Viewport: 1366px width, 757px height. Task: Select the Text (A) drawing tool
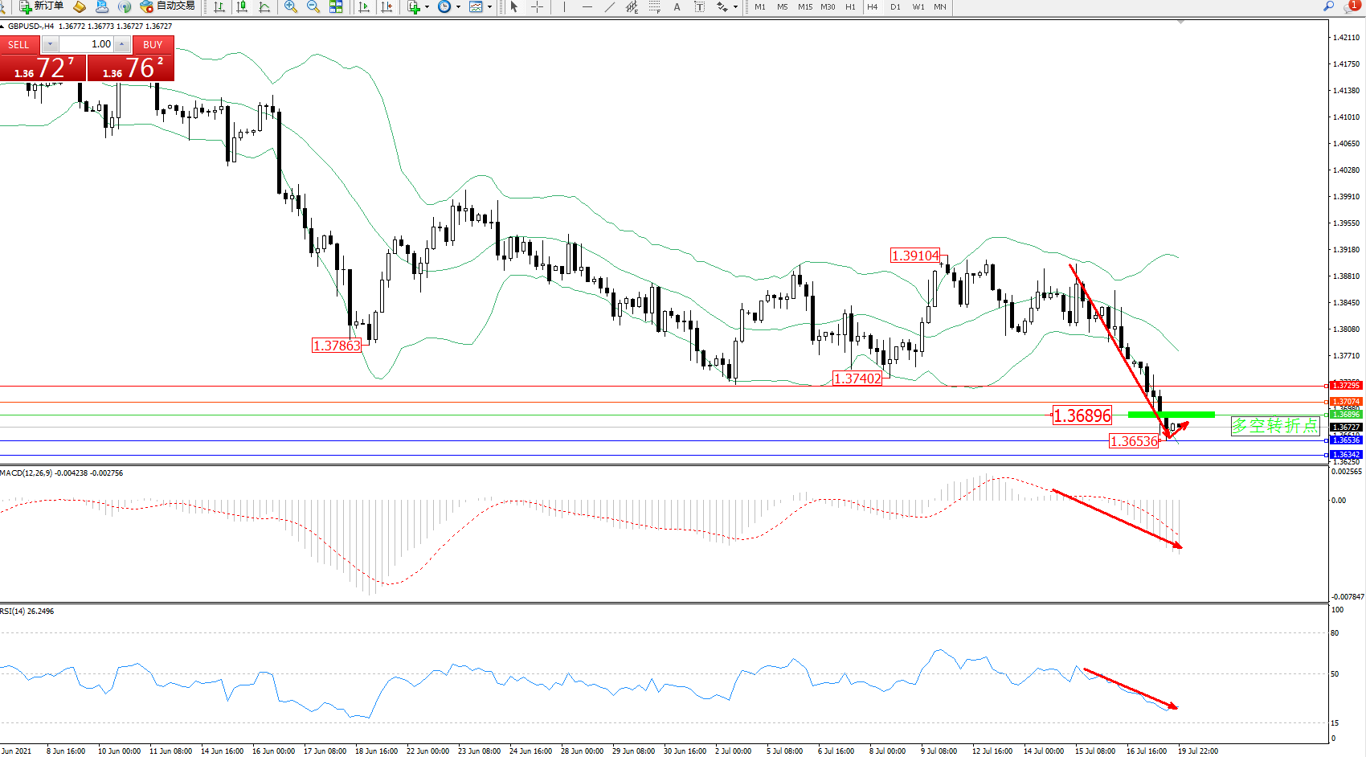677,6
